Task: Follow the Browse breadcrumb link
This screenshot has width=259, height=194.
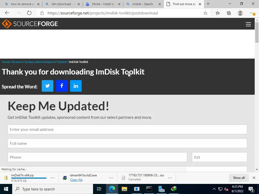Action: [17, 62]
